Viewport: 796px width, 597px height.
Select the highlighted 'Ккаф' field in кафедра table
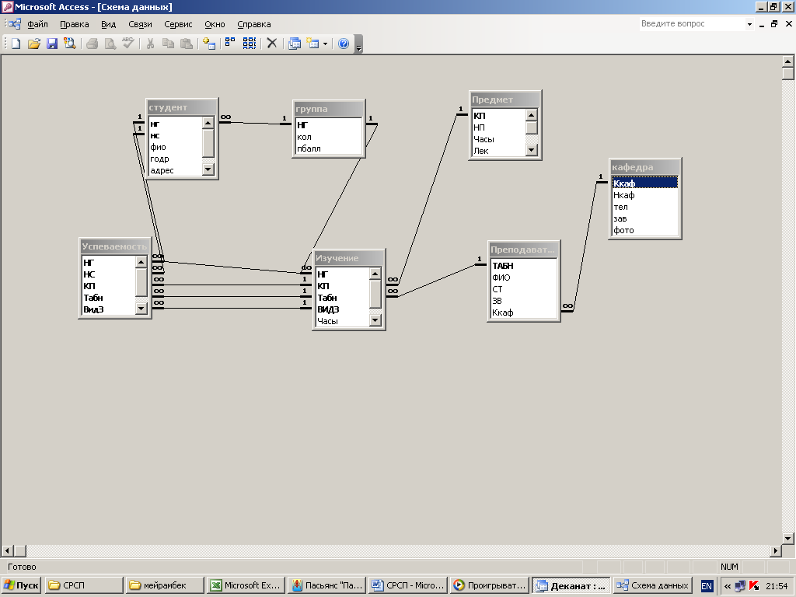click(x=644, y=183)
